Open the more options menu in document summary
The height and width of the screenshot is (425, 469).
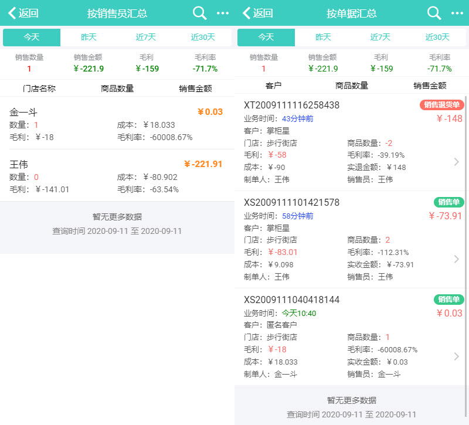pos(457,13)
